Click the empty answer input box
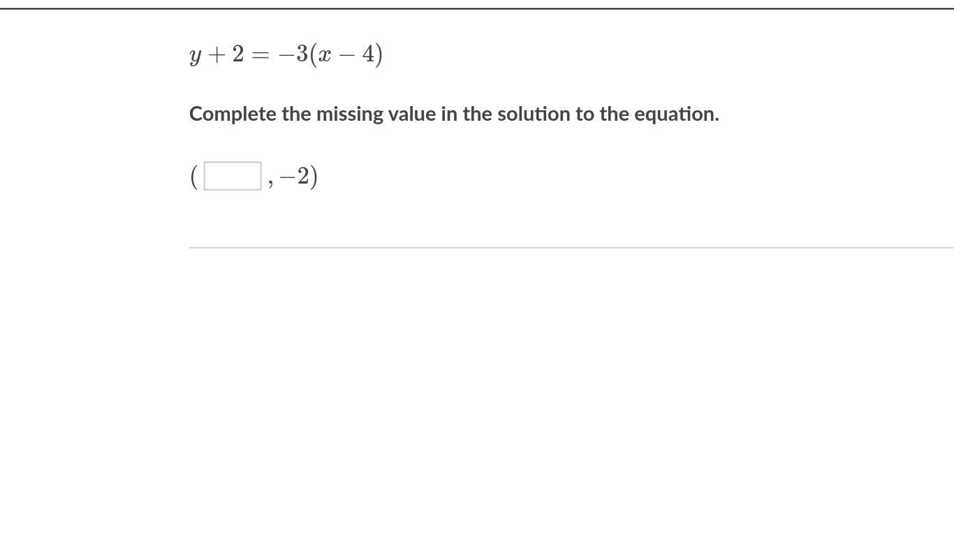Viewport: 954px width, 536px height. click(233, 176)
